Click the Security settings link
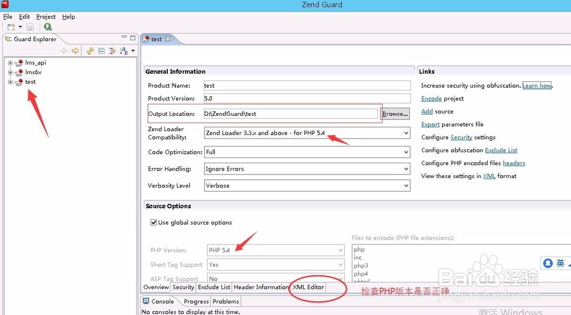 tap(461, 137)
